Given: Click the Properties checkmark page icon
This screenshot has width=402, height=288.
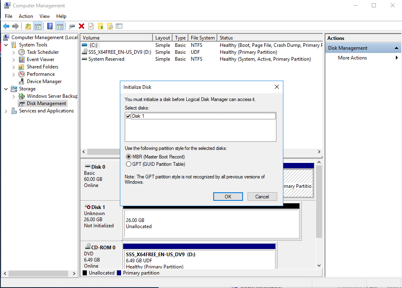Looking at the screenshot, I should pos(91,26).
